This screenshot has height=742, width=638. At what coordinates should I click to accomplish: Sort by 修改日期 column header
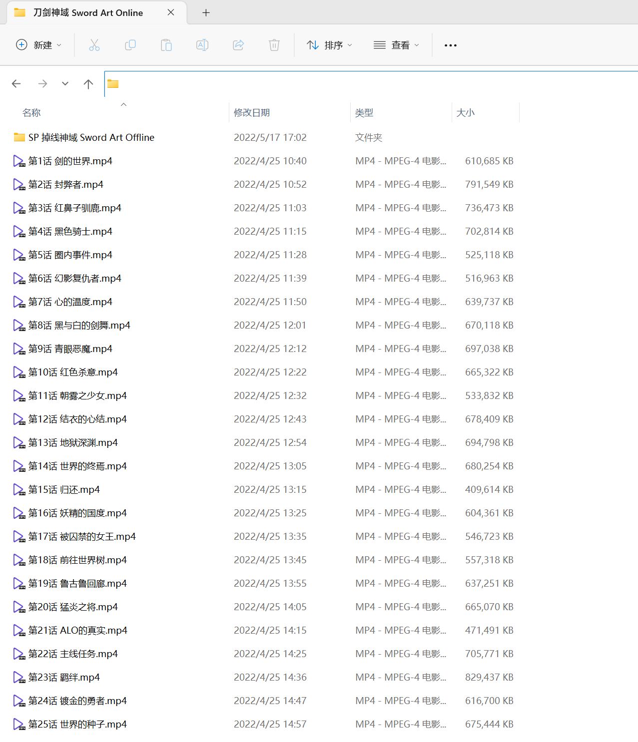pyautogui.click(x=252, y=113)
